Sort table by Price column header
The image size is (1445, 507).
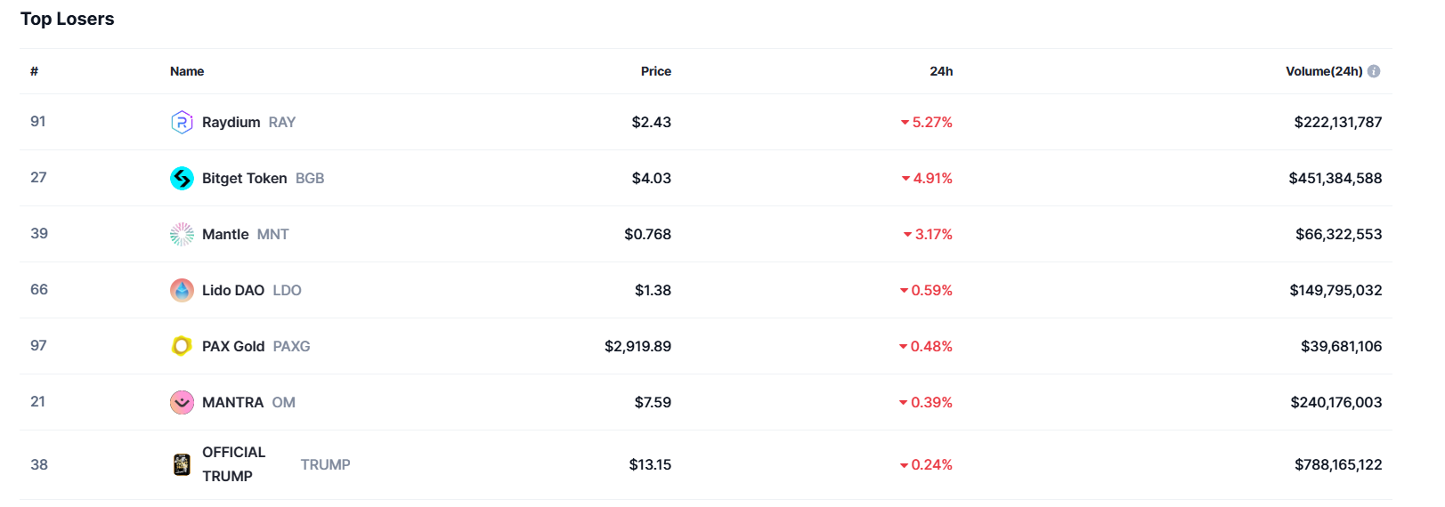pos(656,71)
